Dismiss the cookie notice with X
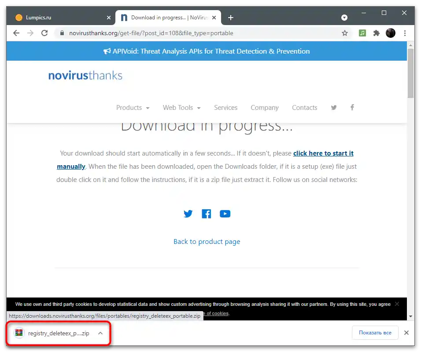421x352 pixels. (x=397, y=304)
